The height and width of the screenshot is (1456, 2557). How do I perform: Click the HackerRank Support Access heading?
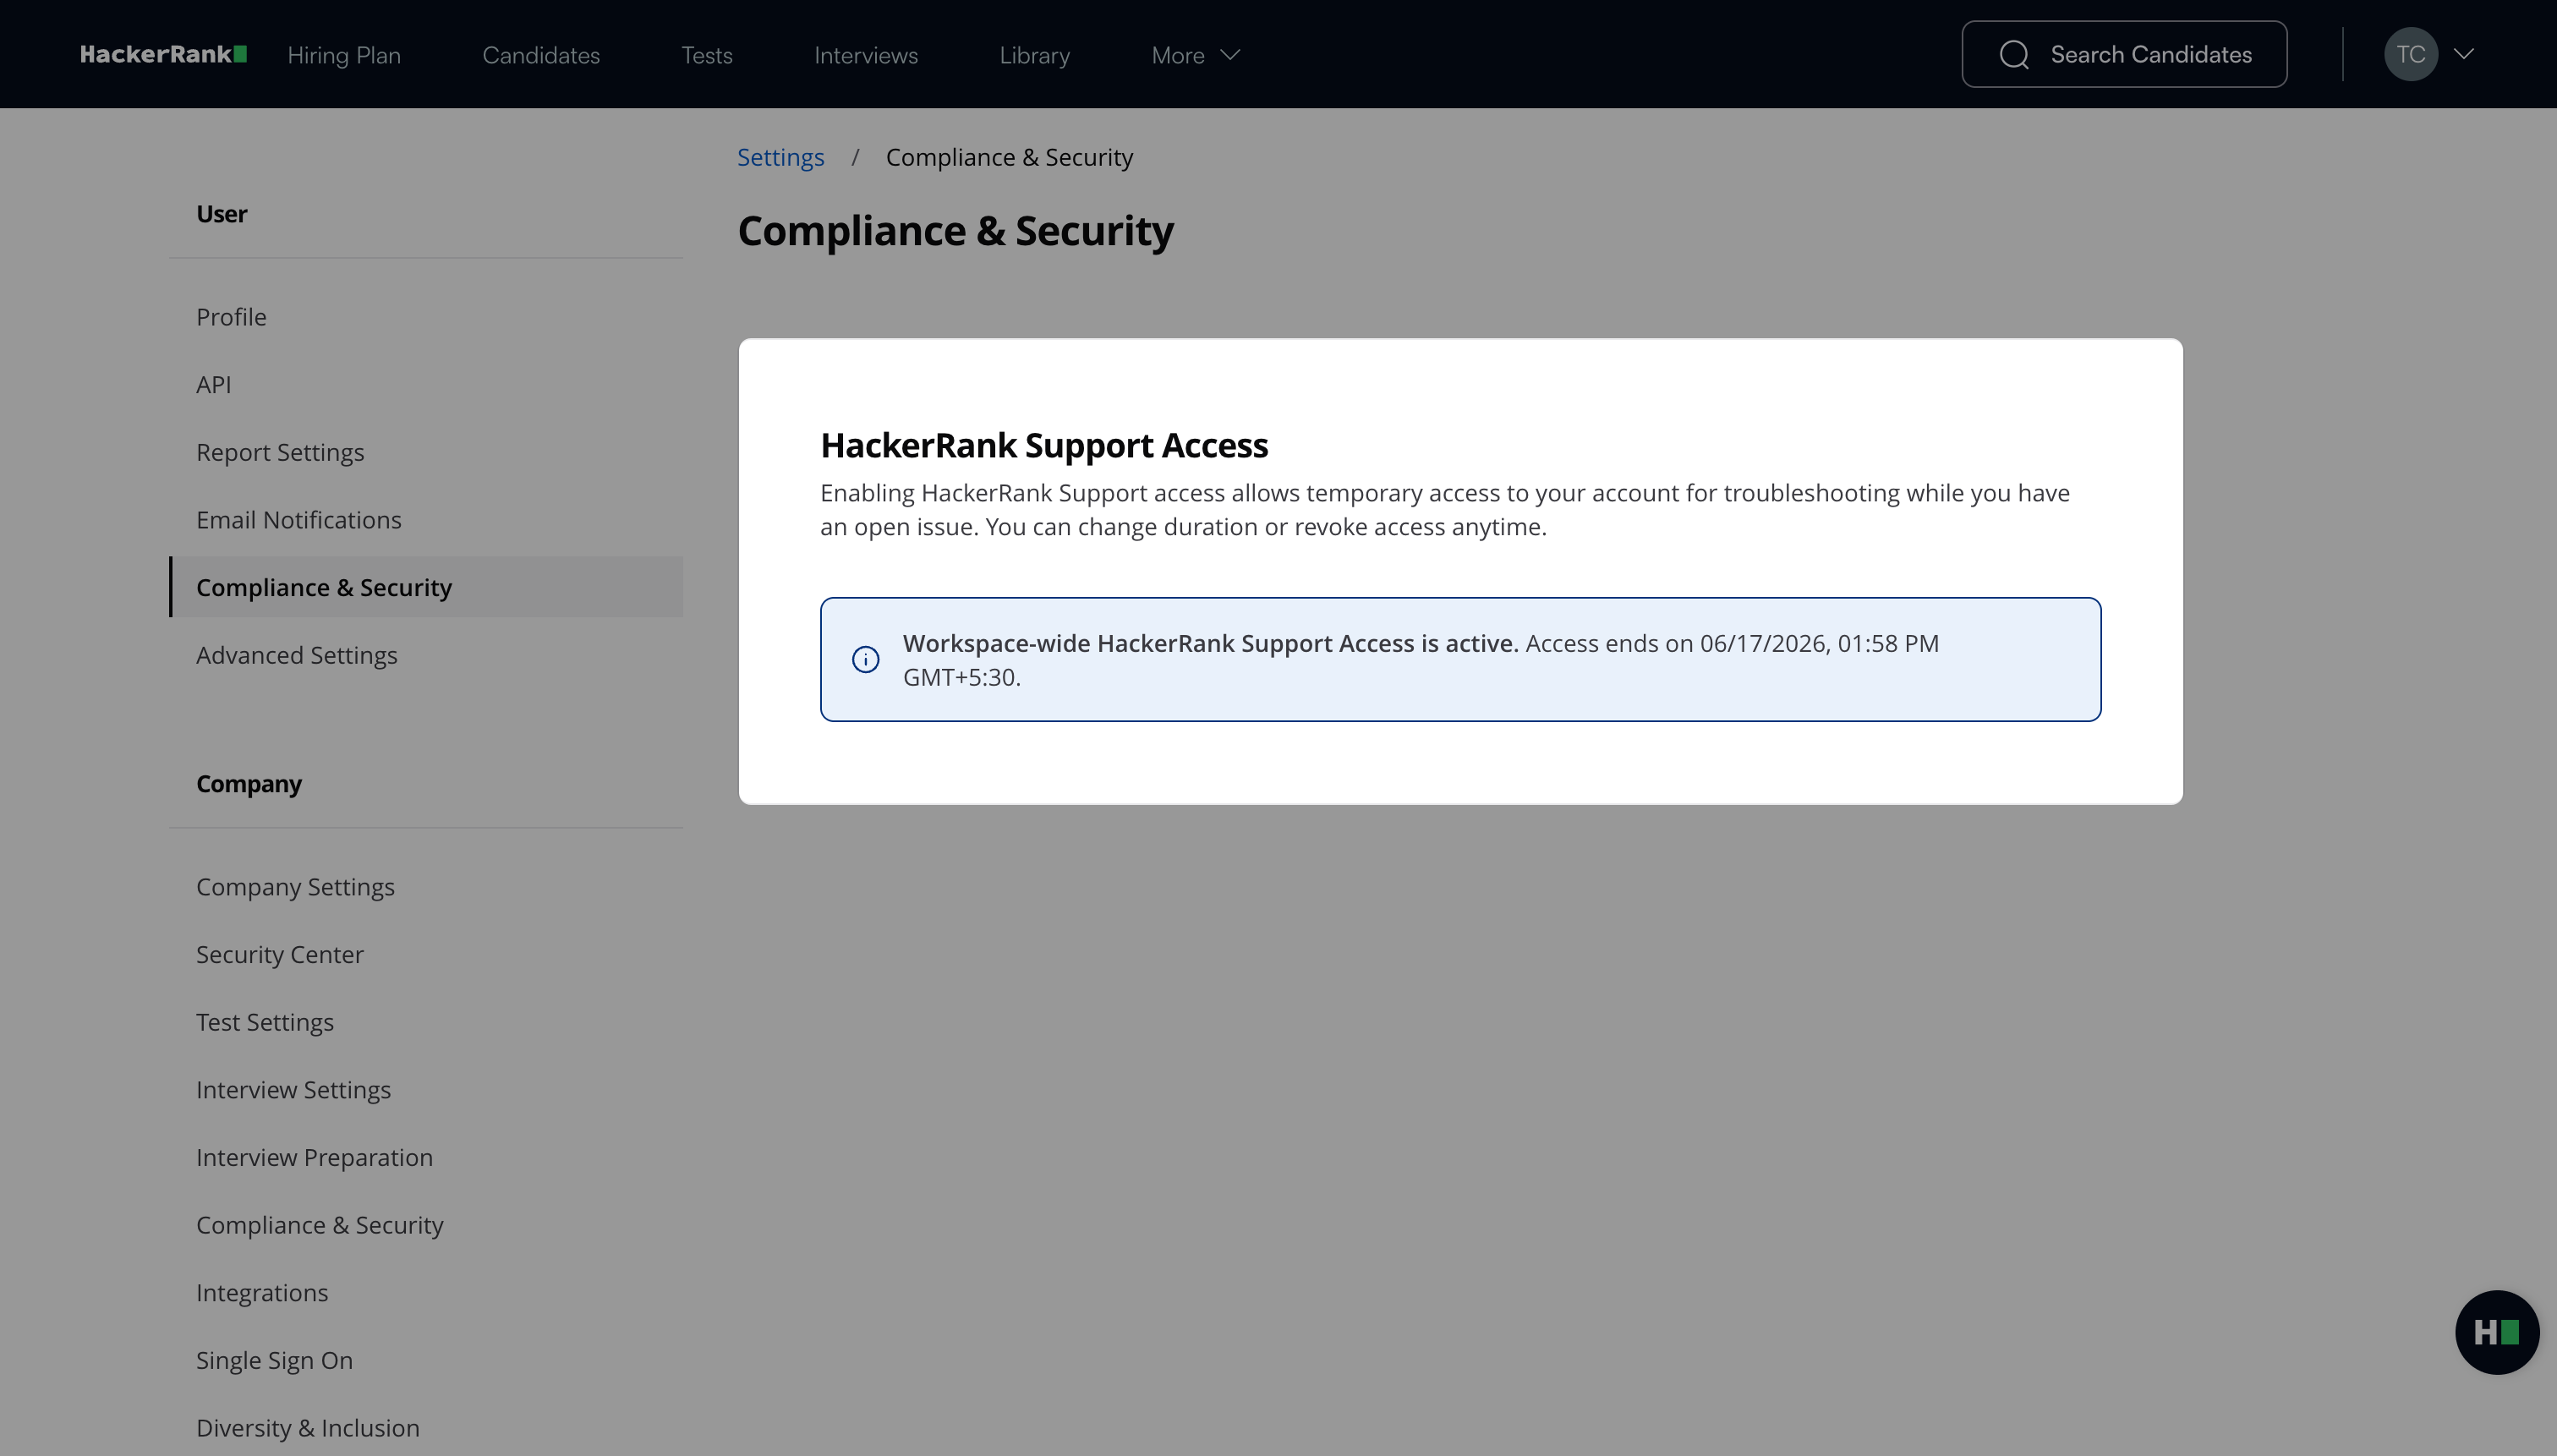coord(1044,445)
